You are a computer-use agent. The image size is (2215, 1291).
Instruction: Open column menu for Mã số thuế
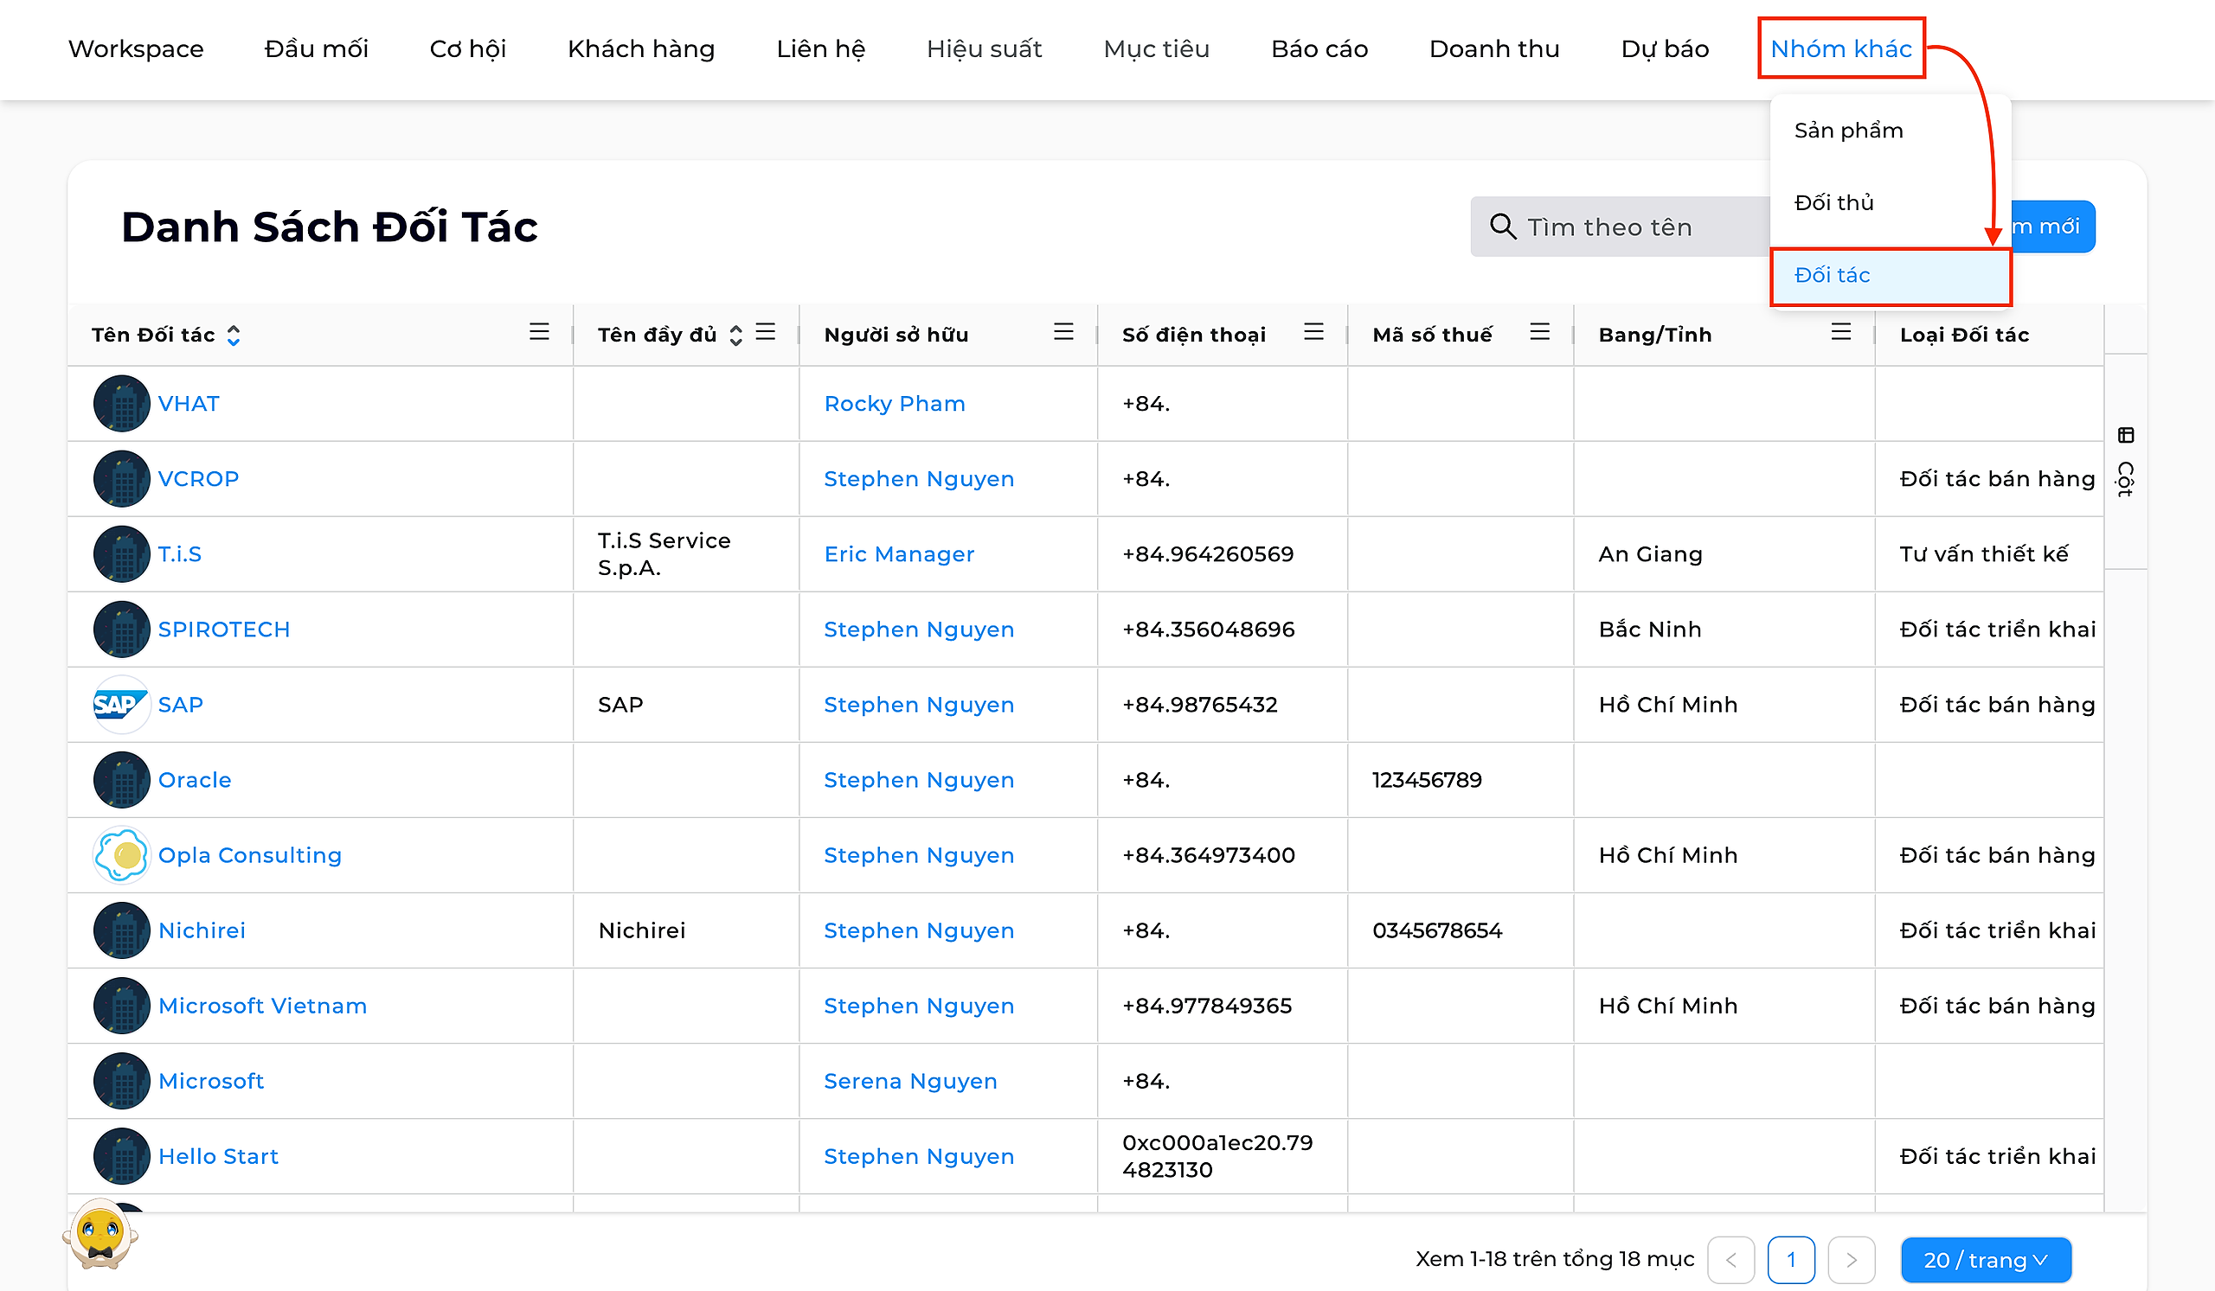1539,332
